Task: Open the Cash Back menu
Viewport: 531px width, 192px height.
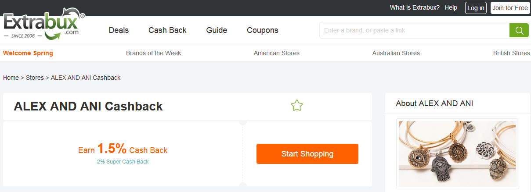Action: pos(167,30)
